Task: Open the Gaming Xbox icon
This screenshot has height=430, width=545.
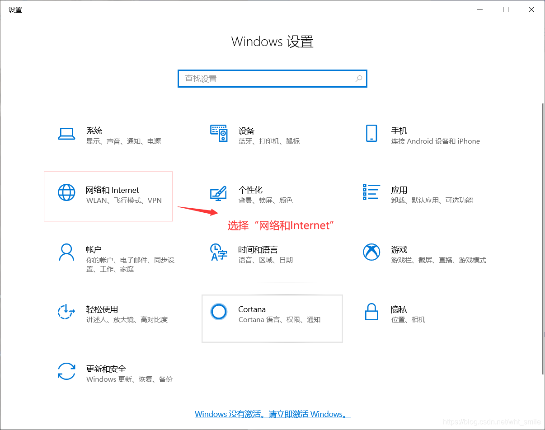Action: coord(371,252)
